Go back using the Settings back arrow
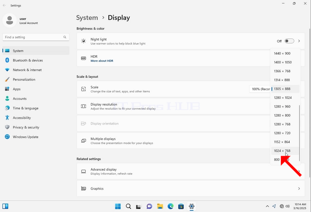Viewport: 311px width, 212px height. (4, 5)
